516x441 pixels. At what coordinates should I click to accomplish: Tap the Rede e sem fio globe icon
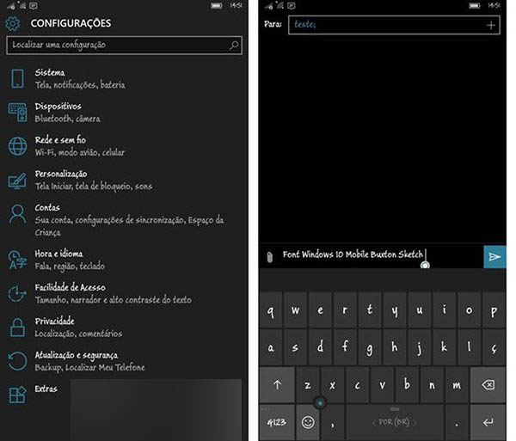pyautogui.click(x=17, y=146)
